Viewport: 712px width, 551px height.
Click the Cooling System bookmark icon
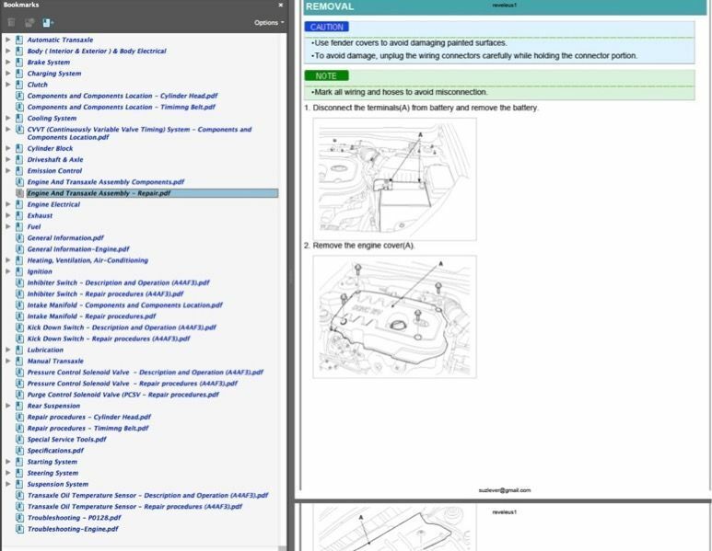click(x=19, y=118)
